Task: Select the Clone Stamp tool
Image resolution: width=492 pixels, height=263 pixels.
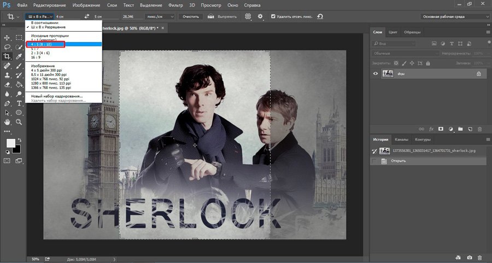Action: pyautogui.click(x=7, y=75)
